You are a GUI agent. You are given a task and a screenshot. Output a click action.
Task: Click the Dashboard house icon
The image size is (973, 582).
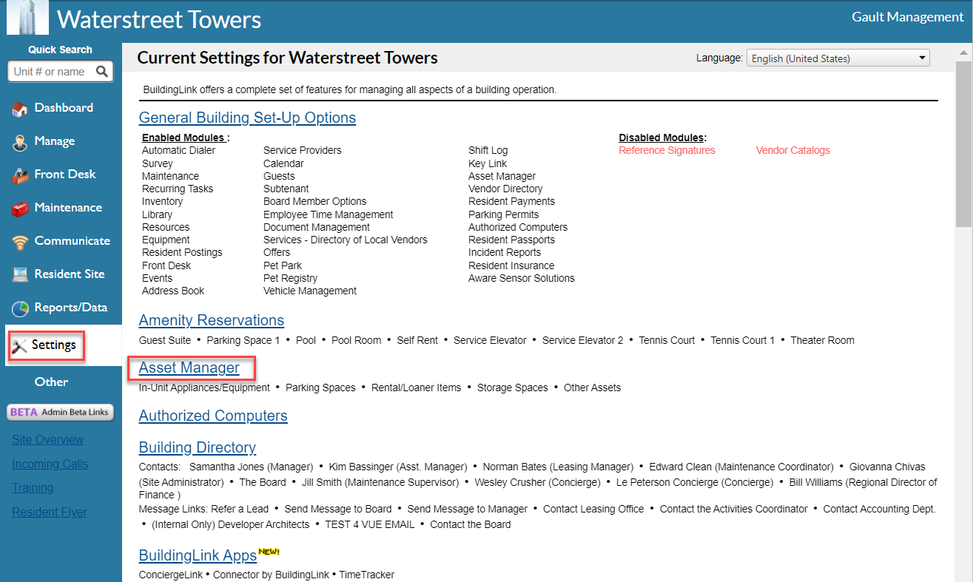point(20,109)
